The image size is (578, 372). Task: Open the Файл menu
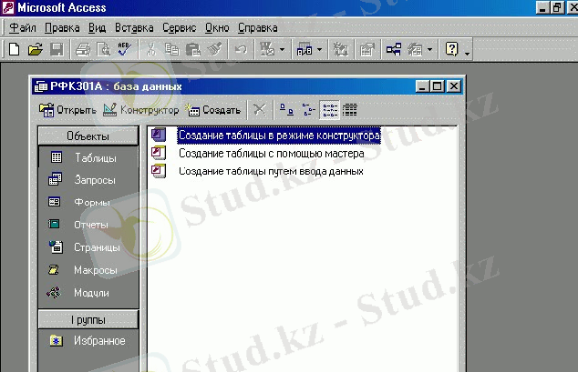coord(23,27)
